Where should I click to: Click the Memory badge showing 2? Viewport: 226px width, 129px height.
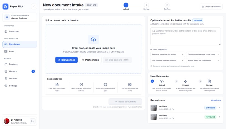pyautogui.click(x=33, y=71)
